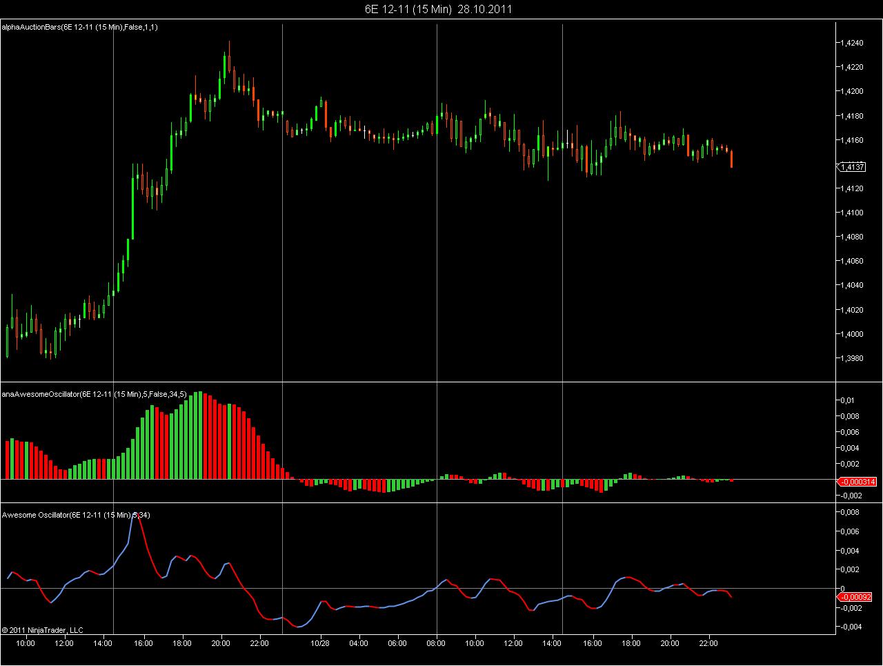Click the 1,4240 price axis label
Viewport: 883px width, 666px height.
tap(852, 43)
